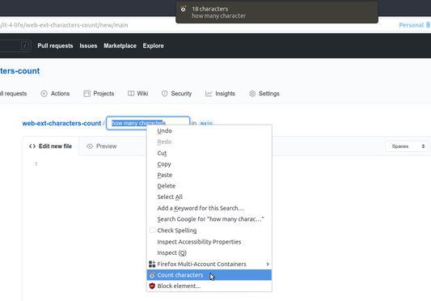
Task: Click the Wiki book icon
Action: click(x=131, y=94)
